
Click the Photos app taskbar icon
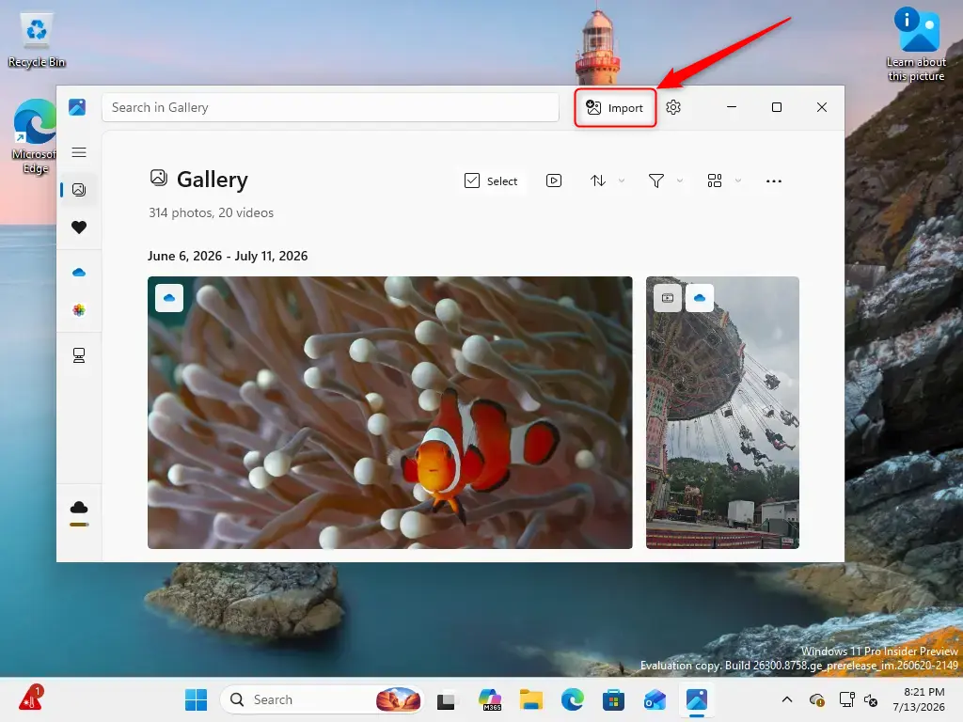pyautogui.click(x=697, y=699)
